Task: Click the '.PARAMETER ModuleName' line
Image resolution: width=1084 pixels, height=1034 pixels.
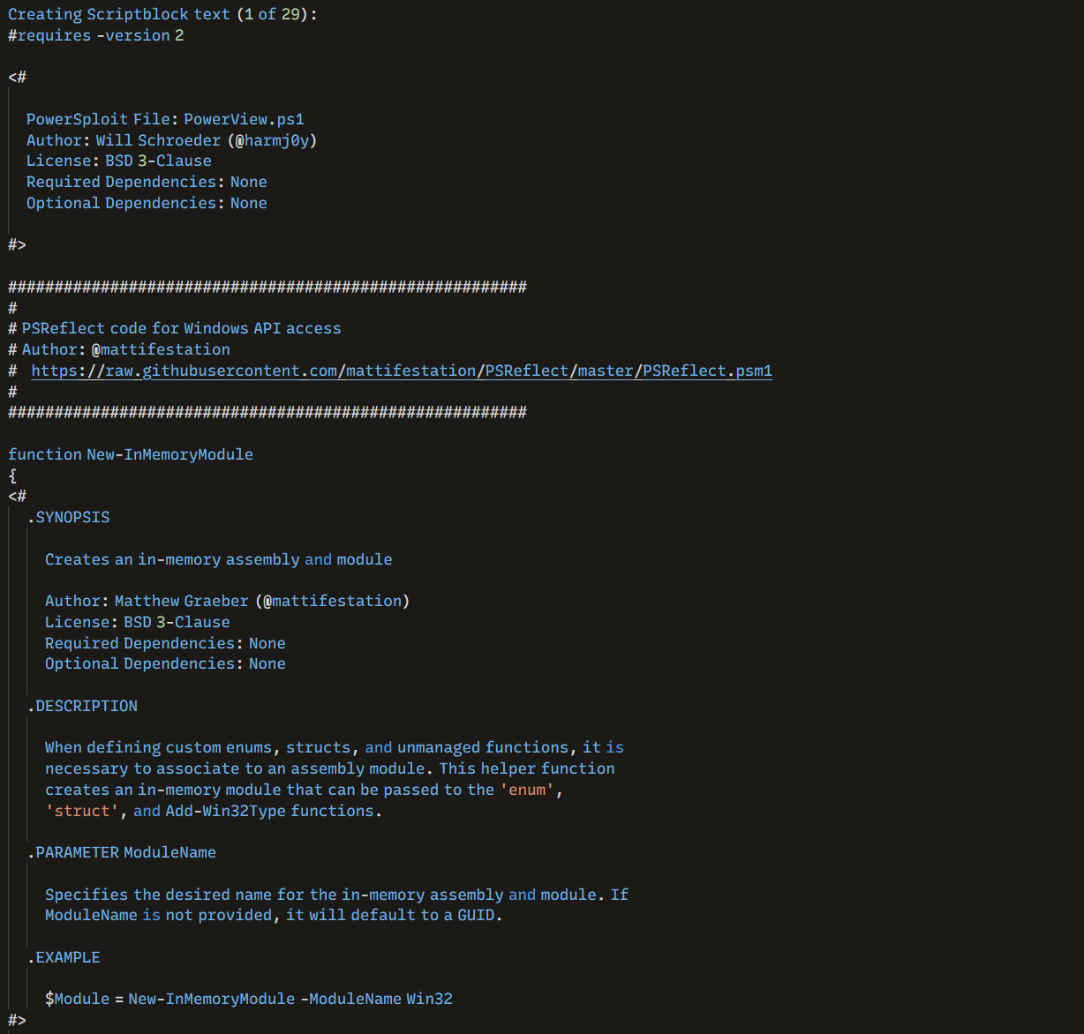Action: coord(122,852)
